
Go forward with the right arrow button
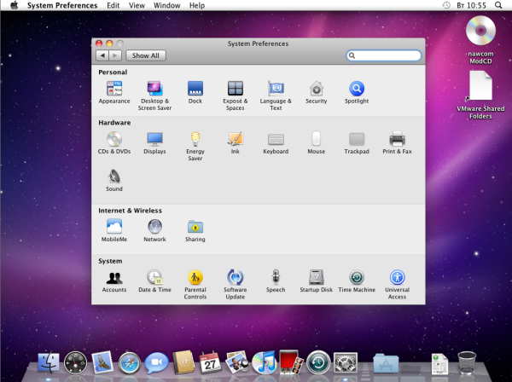(115, 55)
